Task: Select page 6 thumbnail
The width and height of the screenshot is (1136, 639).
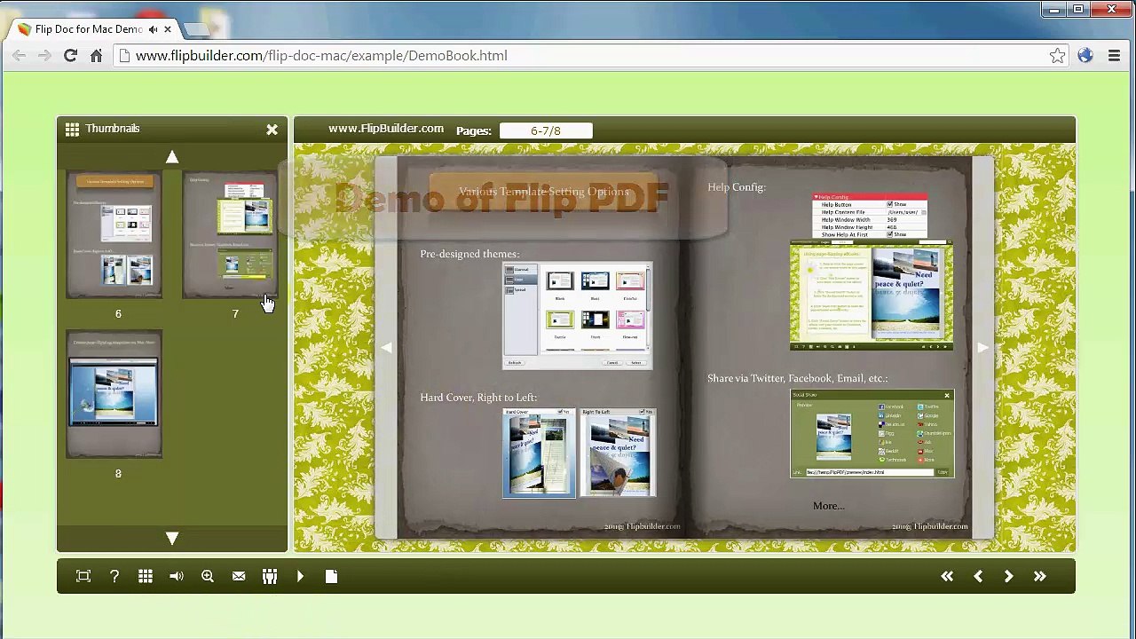Action: [114, 235]
